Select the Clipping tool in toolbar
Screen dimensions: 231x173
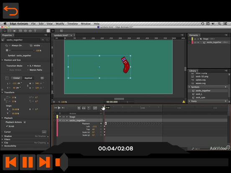(14, 31)
